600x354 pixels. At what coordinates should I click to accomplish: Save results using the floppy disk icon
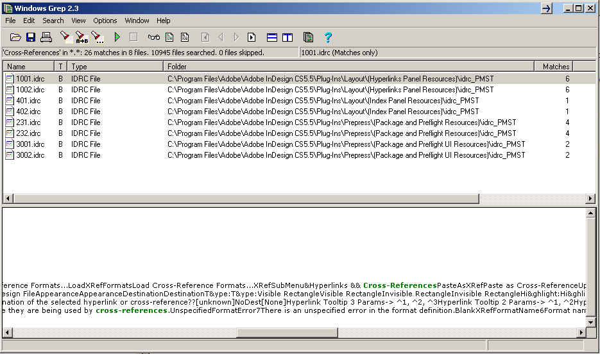[31, 37]
